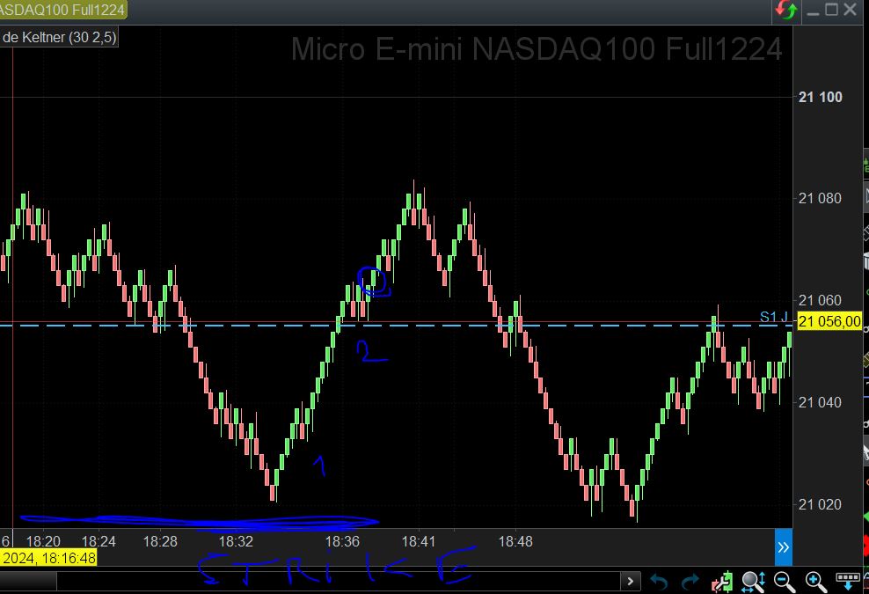869x594 pixels.
Task: Open the Keltner (30 2,5) indicator label
Action: pyautogui.click(x=59, y=38)
